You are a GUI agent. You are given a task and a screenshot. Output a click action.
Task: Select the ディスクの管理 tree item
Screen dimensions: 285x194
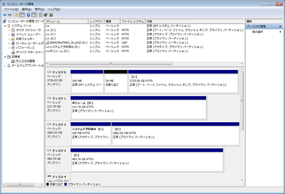[23, 61]
